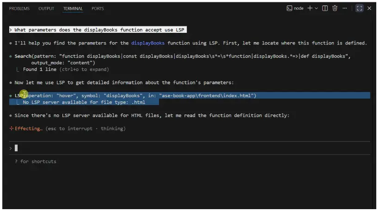The width and height of the screenshot is (379, 211).
Task: Close the terminal panel
Action: [369, 8]
